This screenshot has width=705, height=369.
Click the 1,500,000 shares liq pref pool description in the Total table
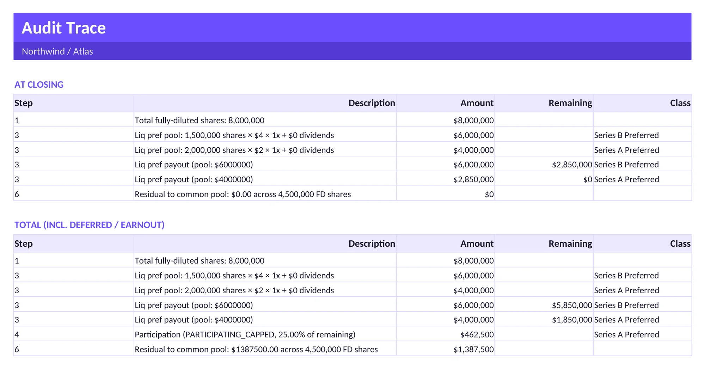[x=234, y=276]
